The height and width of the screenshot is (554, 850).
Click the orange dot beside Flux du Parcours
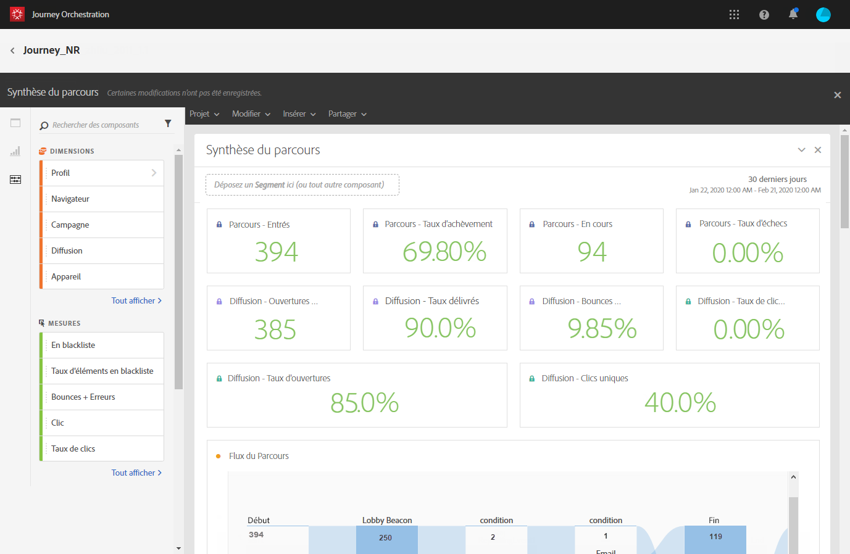[219, 457]
